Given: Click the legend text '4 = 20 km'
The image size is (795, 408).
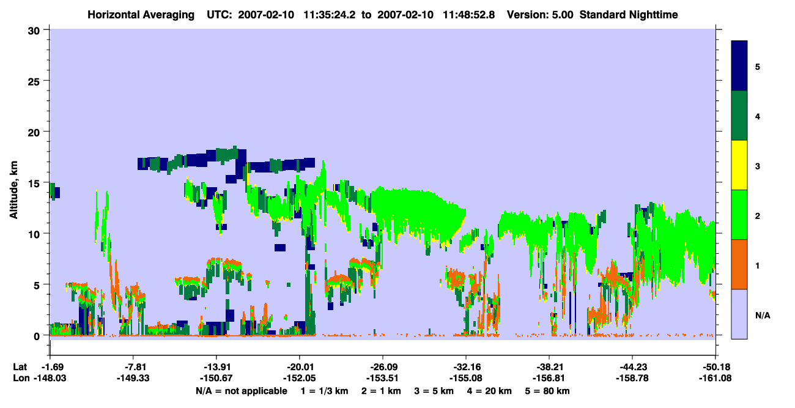Looking at the screenshot, I should 490,390.
